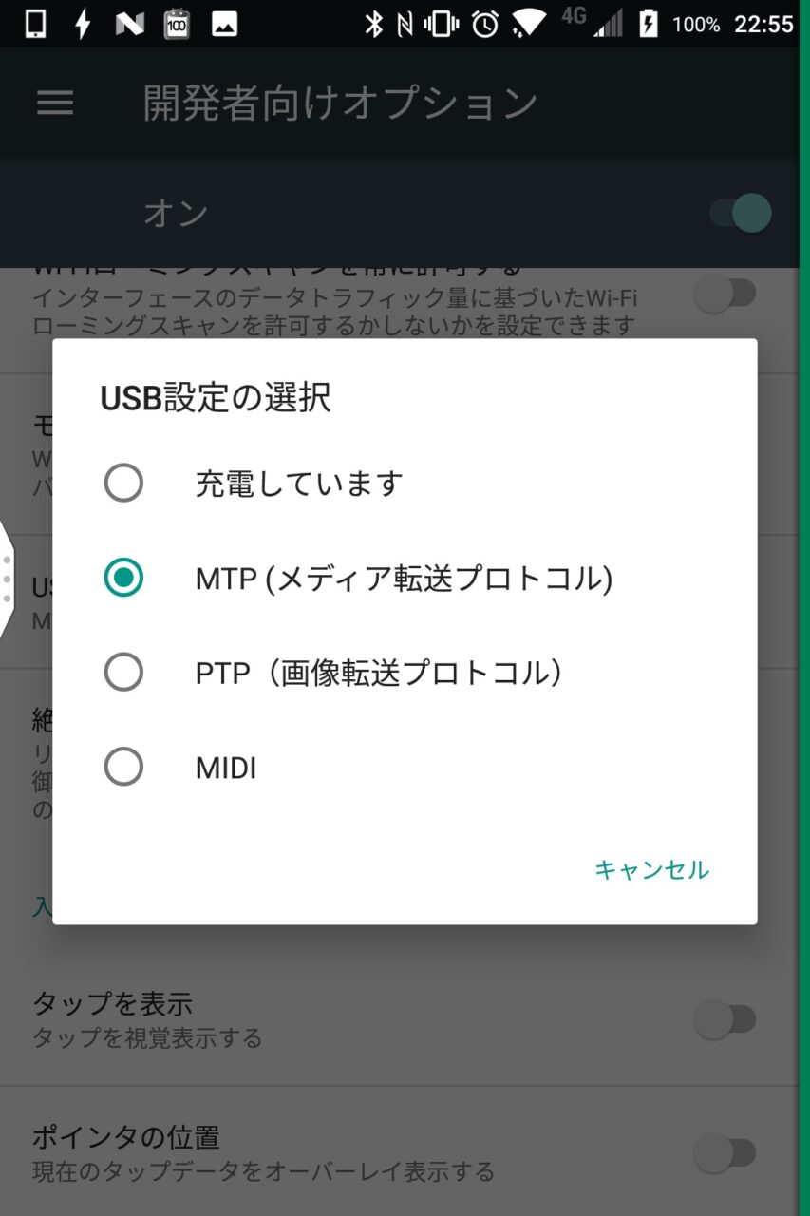Tap the vibrate mode status icon
The image size is (810, 1216).
point(442,24)
